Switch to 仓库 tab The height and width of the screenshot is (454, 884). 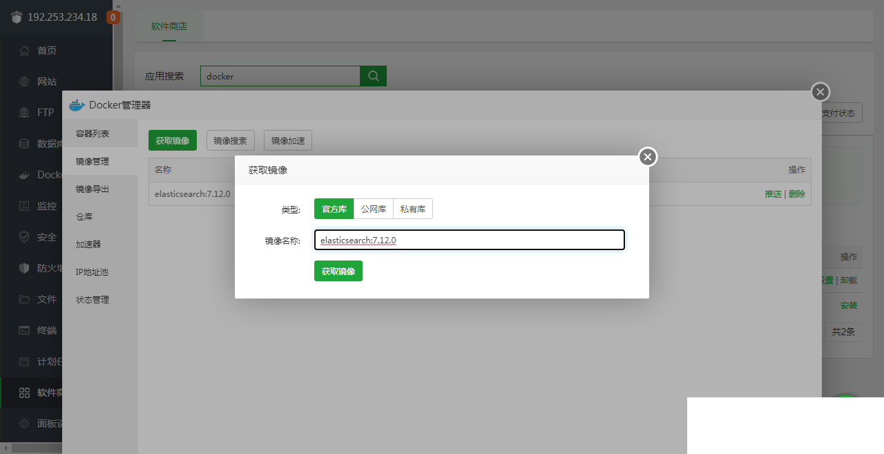coord(100,216)
